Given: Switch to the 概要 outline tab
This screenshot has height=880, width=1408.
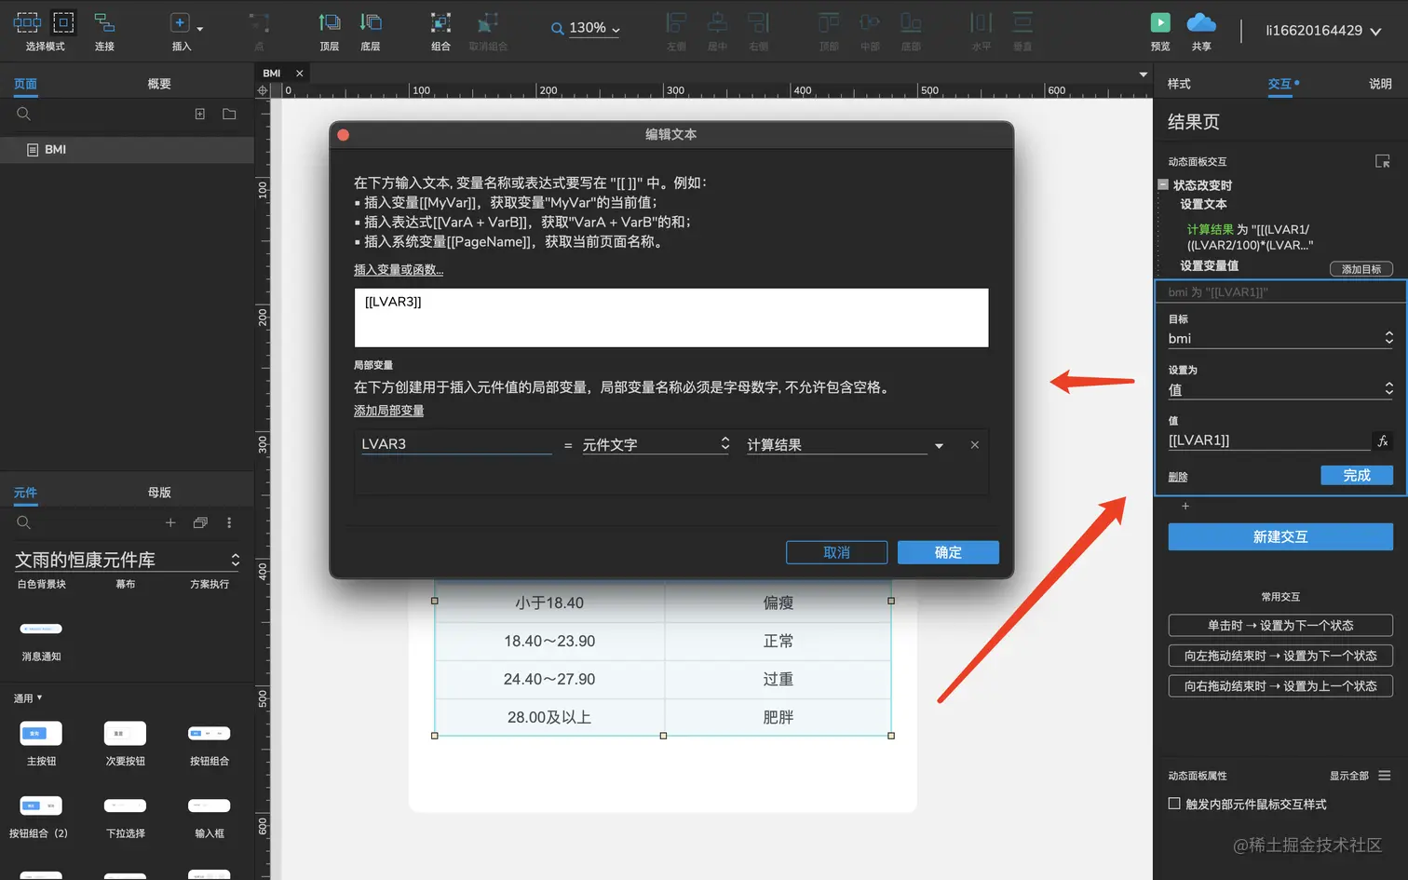Looking at the screenshot, I should [159, 84].
